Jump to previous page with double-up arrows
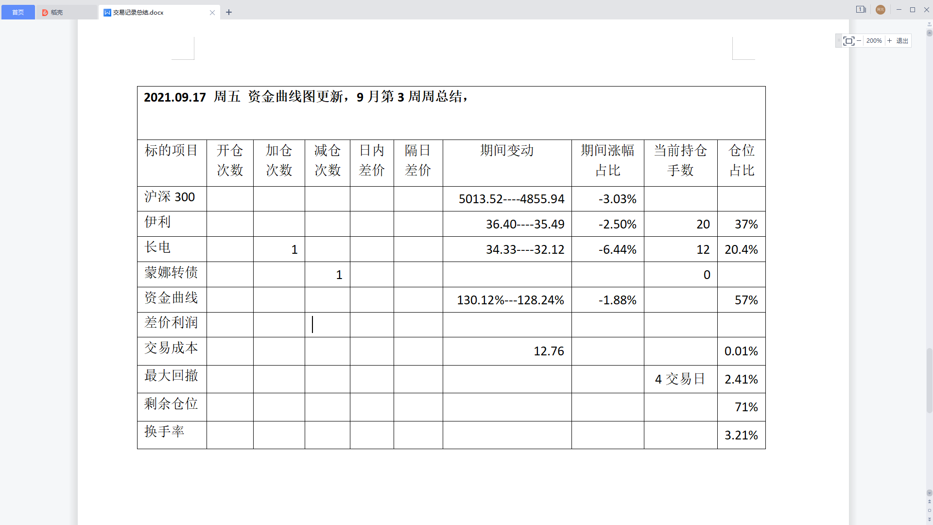The width and height of the screenshot is (933, 525). click(929, 501)
